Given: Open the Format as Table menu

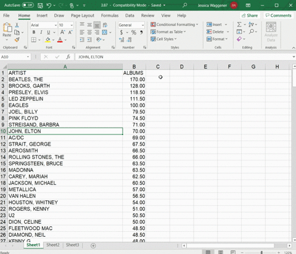Looking at the screenshot, I should [x=168, y=32].
